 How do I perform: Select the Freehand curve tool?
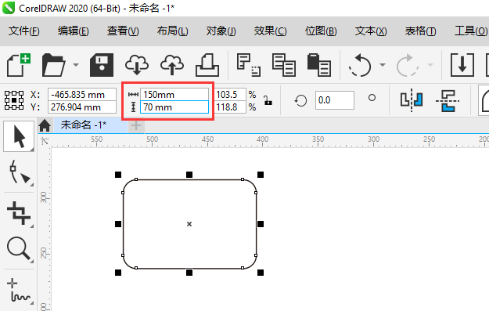coord(20,291)
